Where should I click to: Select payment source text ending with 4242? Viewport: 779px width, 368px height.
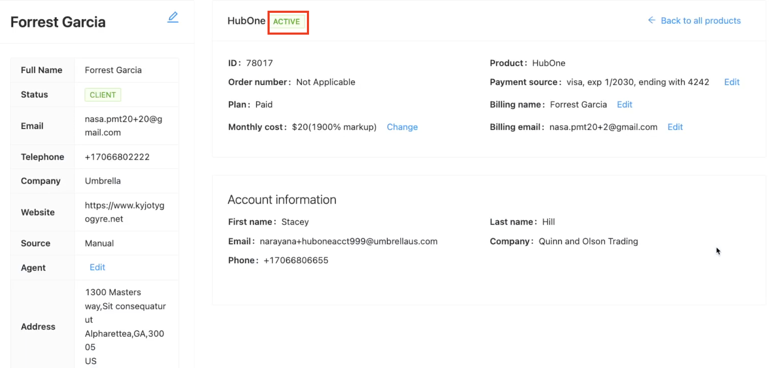tap(638, 82)
